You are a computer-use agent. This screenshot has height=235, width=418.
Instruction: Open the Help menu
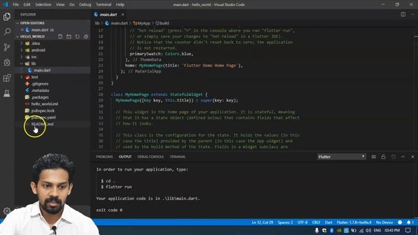point(120,5)
